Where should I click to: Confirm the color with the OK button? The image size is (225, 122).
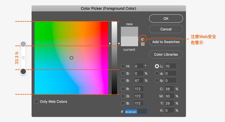point(166,18)
